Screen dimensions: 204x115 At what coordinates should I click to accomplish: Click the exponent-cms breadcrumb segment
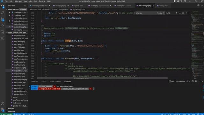click(x=35, y=9)
